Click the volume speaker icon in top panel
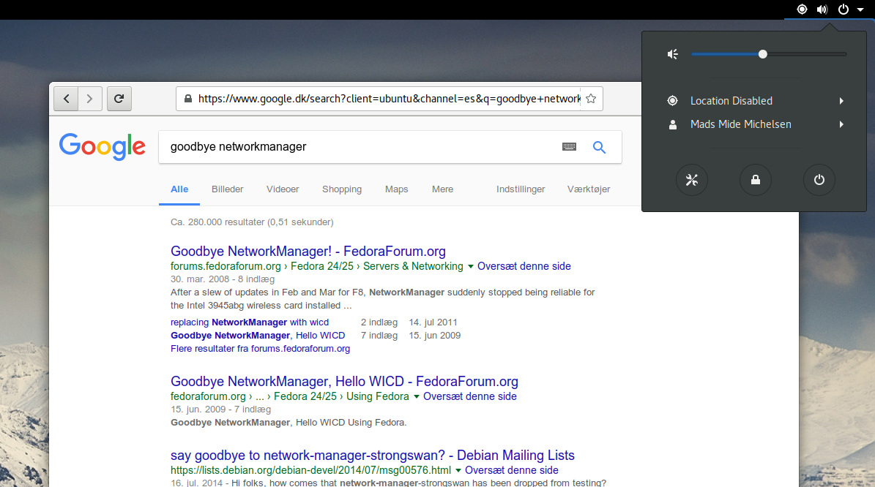Viewport: 875px width, 487px height. 822,9
